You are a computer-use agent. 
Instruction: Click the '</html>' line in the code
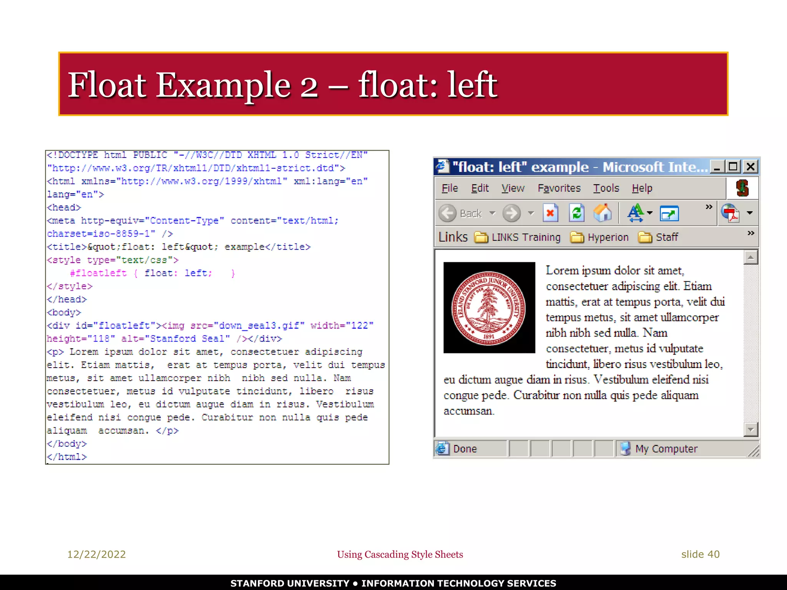tap(67, 457)
